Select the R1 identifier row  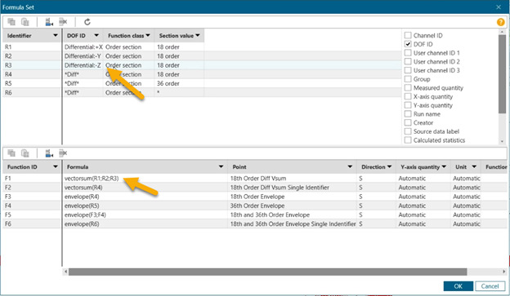[x=32, y=47]
